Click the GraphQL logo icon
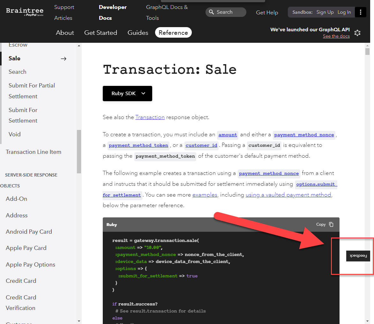This screenshot has width=374, height=324. (x=357, y=33)
